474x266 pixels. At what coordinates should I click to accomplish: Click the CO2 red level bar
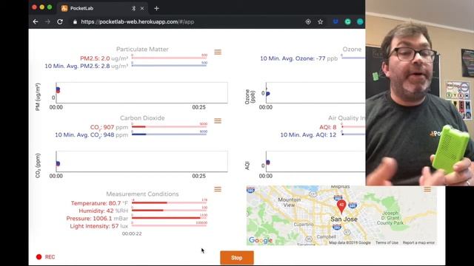click(x=170, y=126)
